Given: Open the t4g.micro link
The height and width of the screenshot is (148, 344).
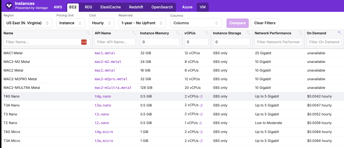Looking at the screenshot, I should pos(104,132).
